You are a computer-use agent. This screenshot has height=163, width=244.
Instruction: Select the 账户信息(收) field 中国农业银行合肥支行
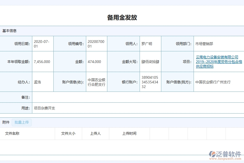[96, 81]
